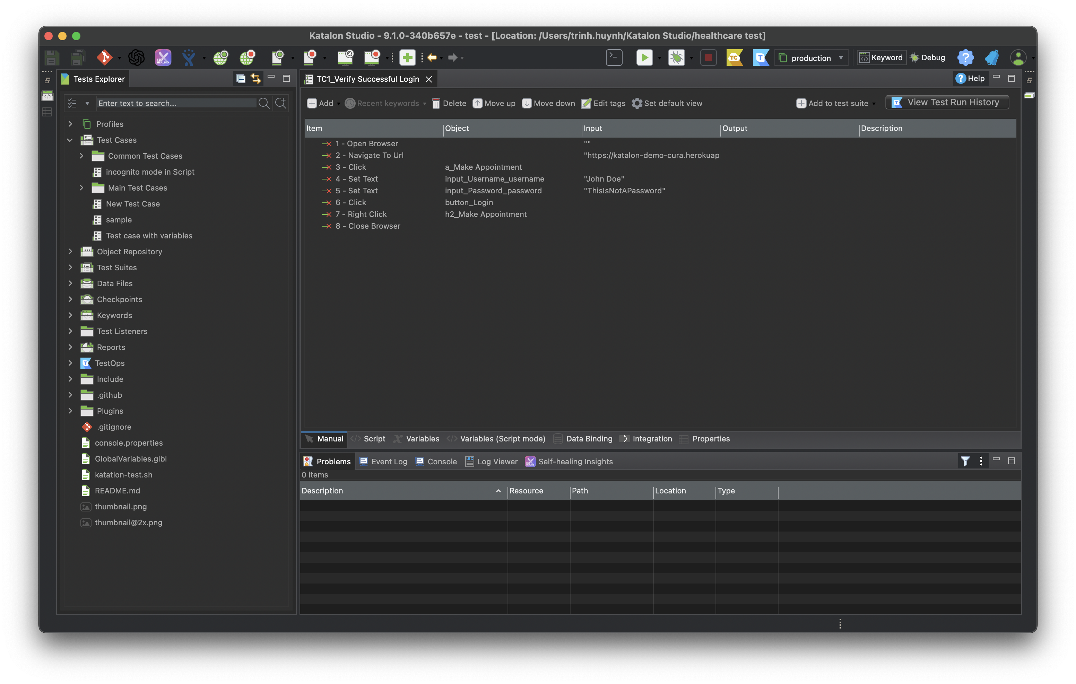
Task: Open the Console tab
Action: tap(442, 462)
